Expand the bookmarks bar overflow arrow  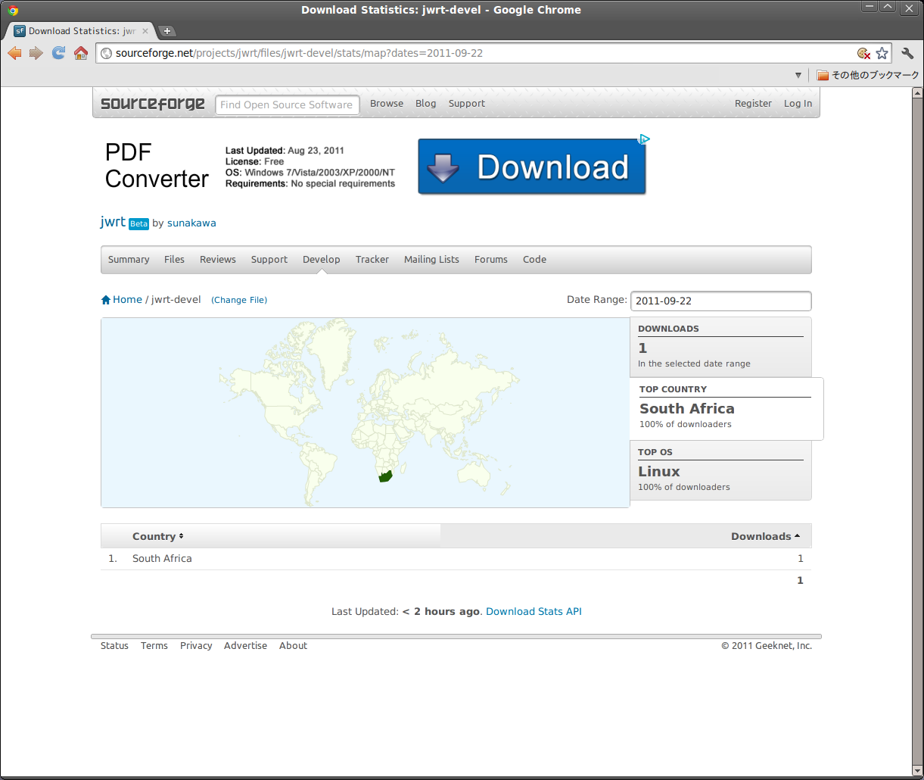(x=798, y=75)
